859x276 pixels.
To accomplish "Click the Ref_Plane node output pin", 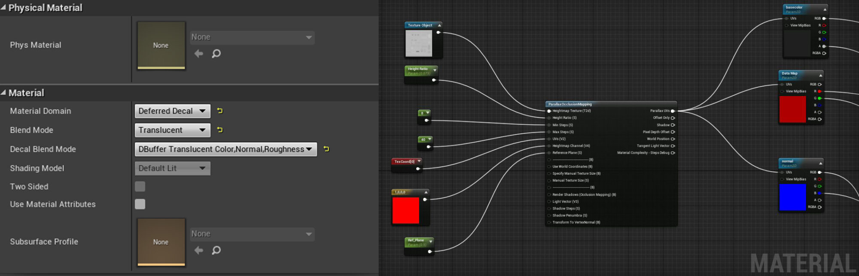I will [x=429, y=252].
